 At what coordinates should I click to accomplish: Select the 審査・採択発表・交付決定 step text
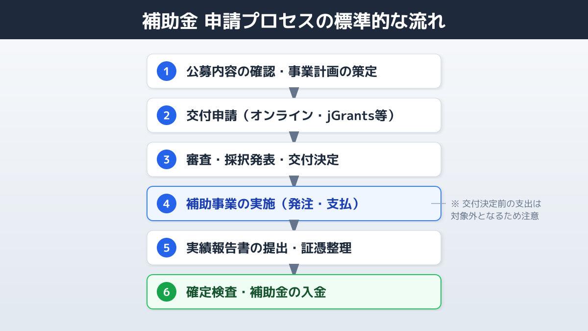(x=262, y=160)
